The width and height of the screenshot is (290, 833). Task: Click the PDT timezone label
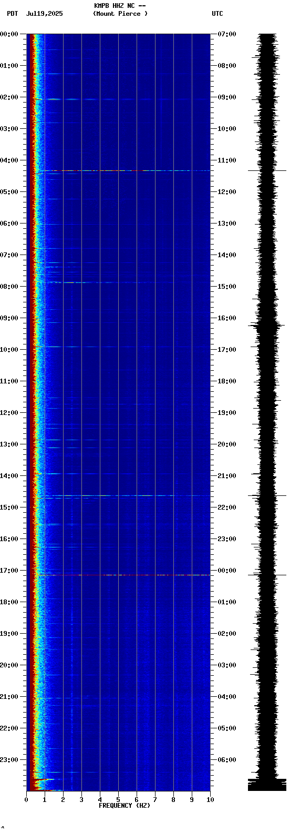[x=12, y=14]
